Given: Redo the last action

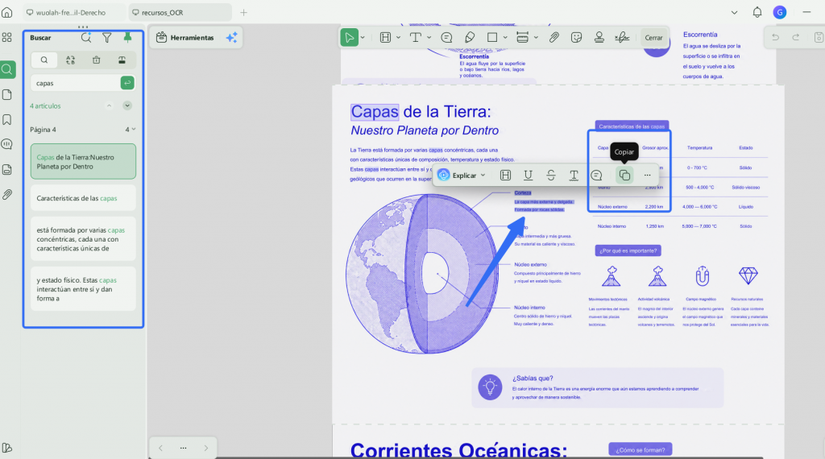Looking at the screenshot, I should (x=796, y=37).
